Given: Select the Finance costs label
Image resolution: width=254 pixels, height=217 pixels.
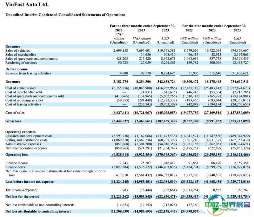Looking at the screenshot, I should pos(15,167).
